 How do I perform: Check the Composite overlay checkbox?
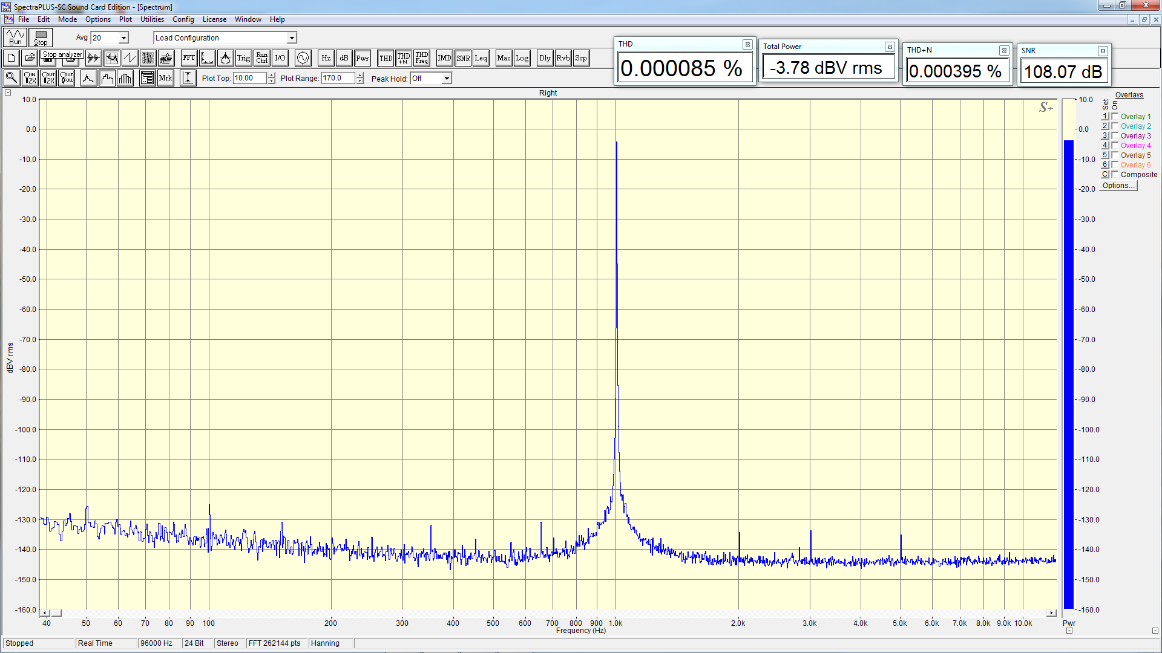(1115, 175)
